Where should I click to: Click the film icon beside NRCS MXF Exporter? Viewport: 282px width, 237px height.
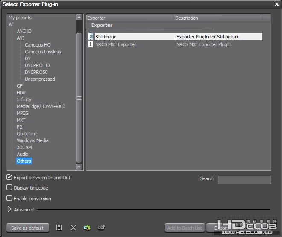click(x=91, y=44)
